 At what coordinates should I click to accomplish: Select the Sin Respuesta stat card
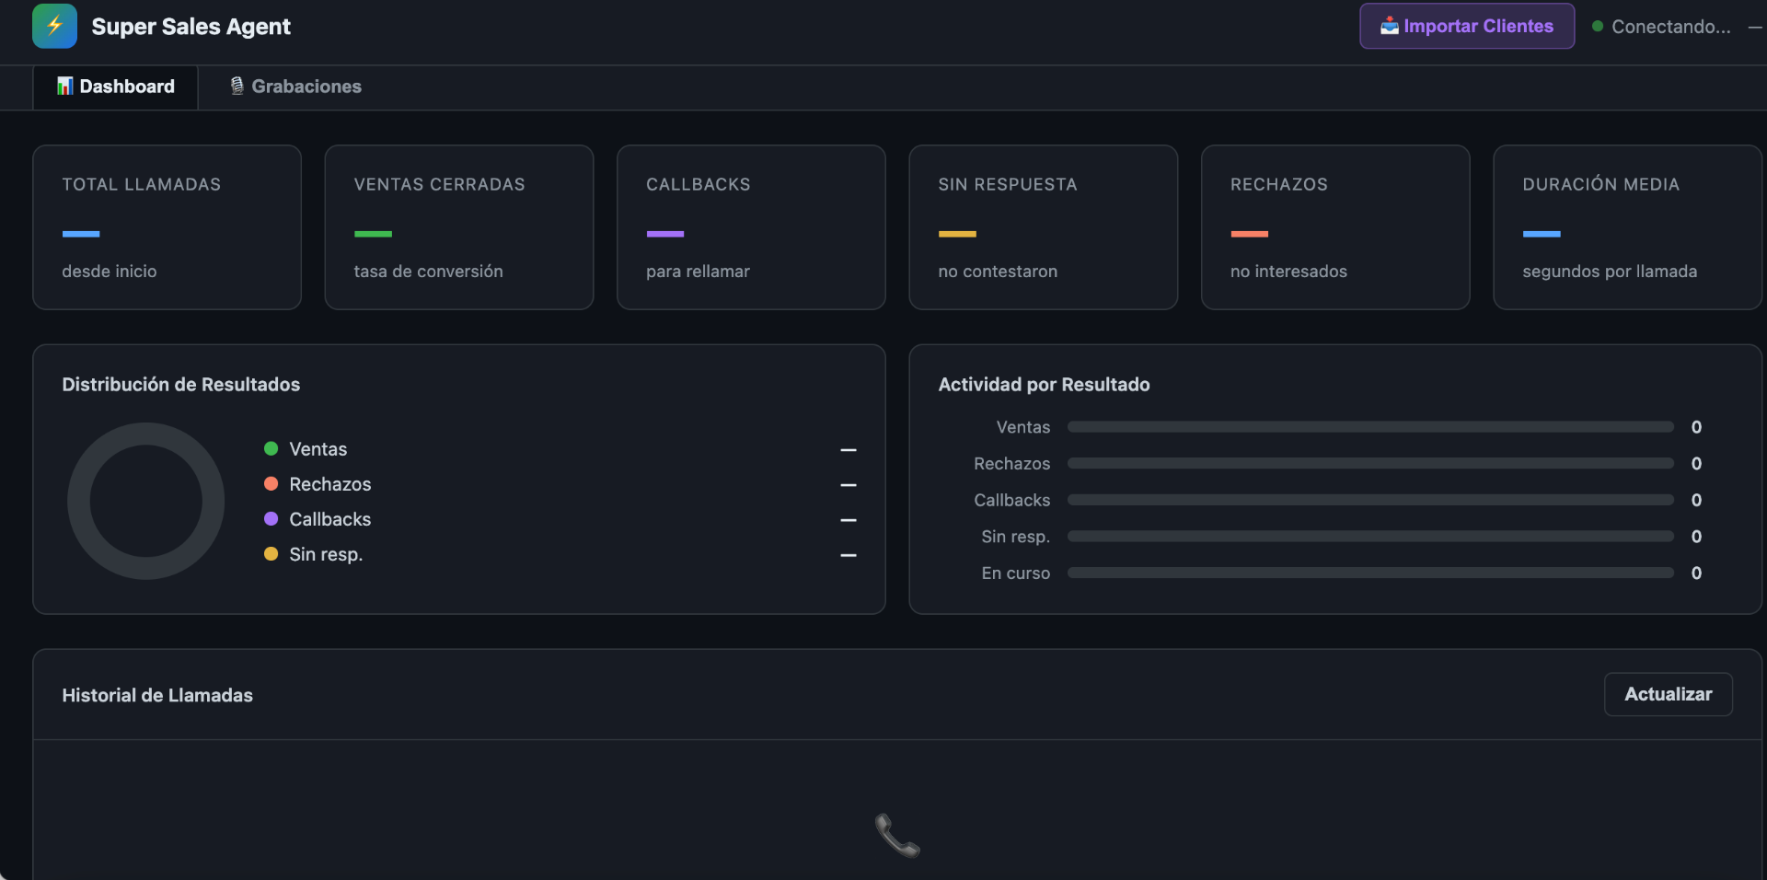coord(1044,227)
